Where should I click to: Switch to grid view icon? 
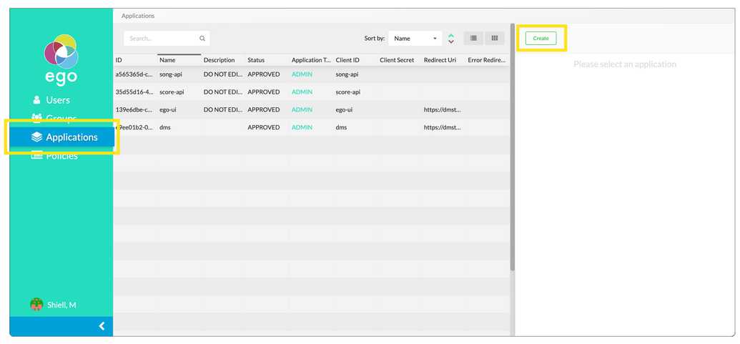pos(495,38)
